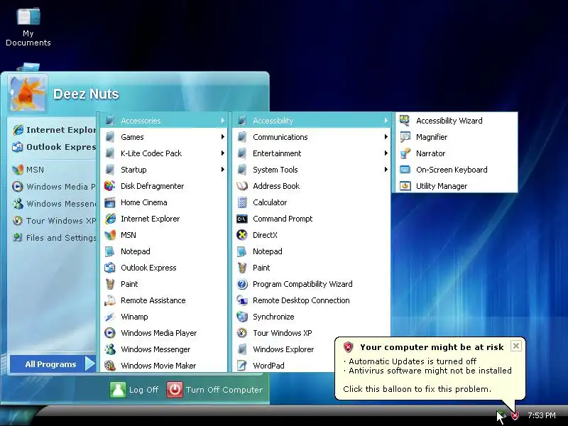The width and height of the screenshot is (568, 426).
Task: Select Internet Explorer in All Programs list
Action: [164, 219]
